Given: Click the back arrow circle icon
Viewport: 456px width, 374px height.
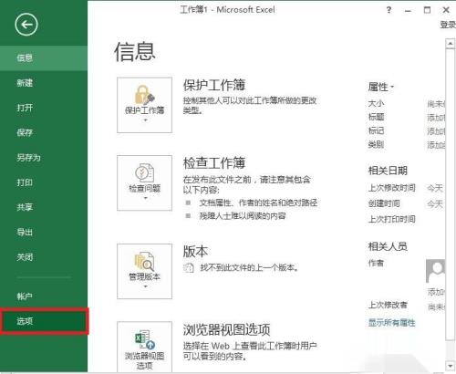Looking at the screenshot, I should pos(26,25).
